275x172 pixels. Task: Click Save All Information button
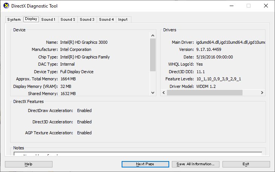196,164
